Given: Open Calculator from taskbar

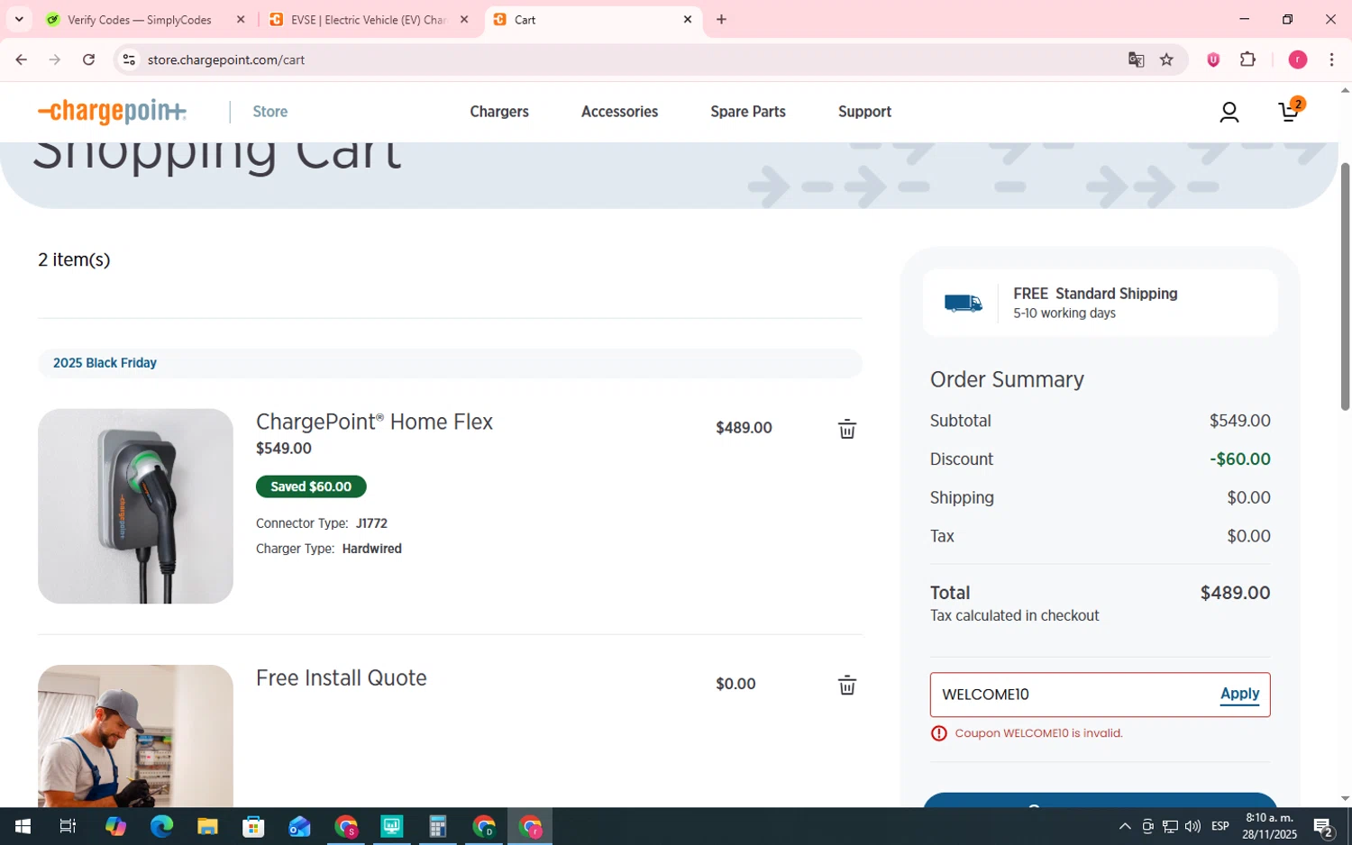Looking at the screenshot, I should pyautogui.click(x=437, y=826).
